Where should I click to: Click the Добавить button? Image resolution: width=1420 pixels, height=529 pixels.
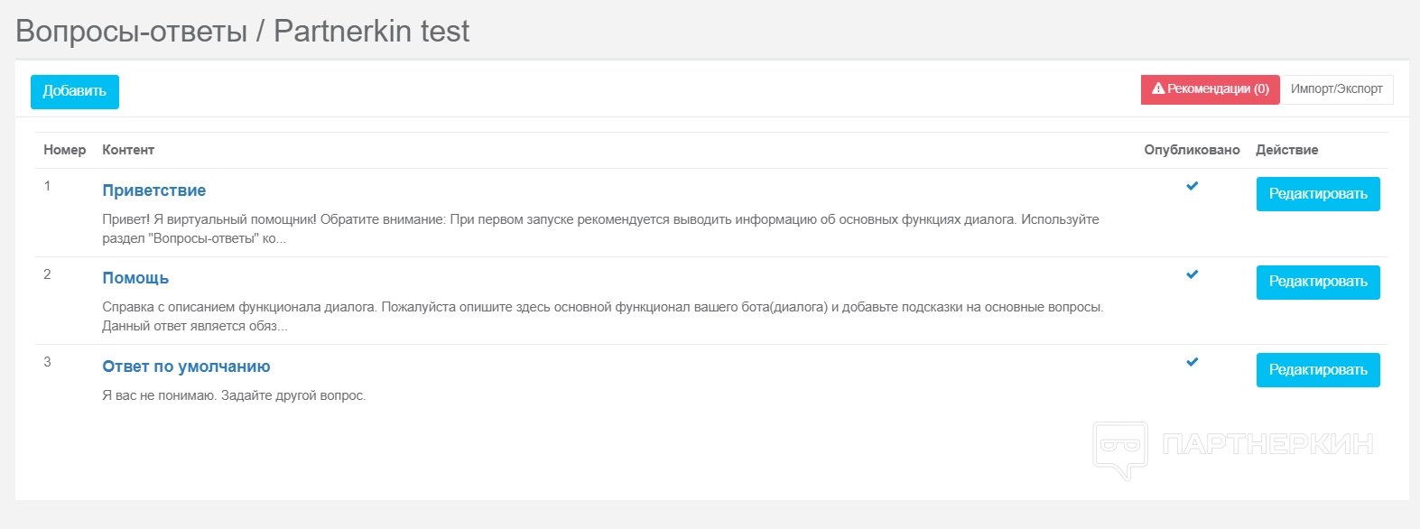click(x=75, y=91)
